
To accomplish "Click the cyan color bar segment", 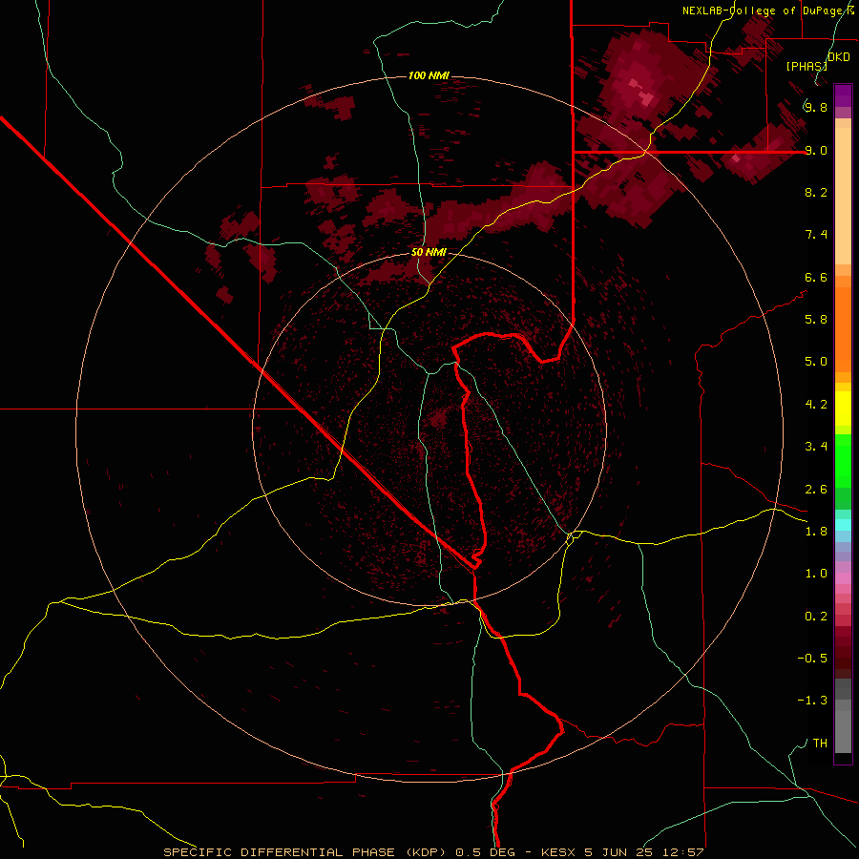I will (x=843, y=525).
